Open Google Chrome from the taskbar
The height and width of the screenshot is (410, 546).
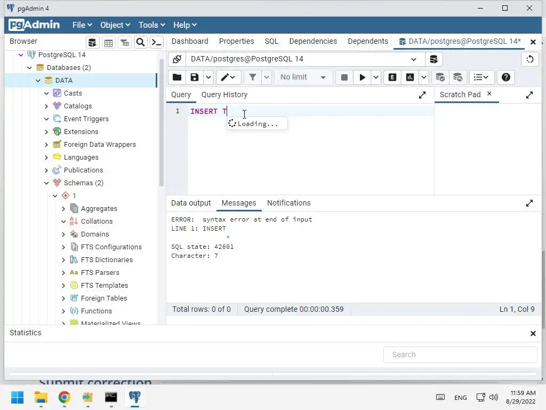click(64, 397)
